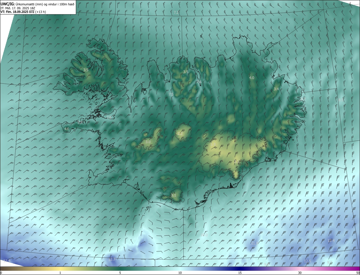Click the 5 tick on the colour scale

point(120,273)
